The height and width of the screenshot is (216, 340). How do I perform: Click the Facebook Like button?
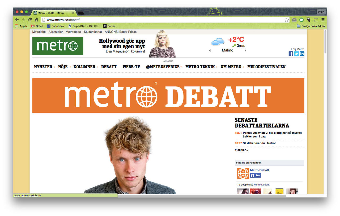pyautogui.click(x=255, y=175)
